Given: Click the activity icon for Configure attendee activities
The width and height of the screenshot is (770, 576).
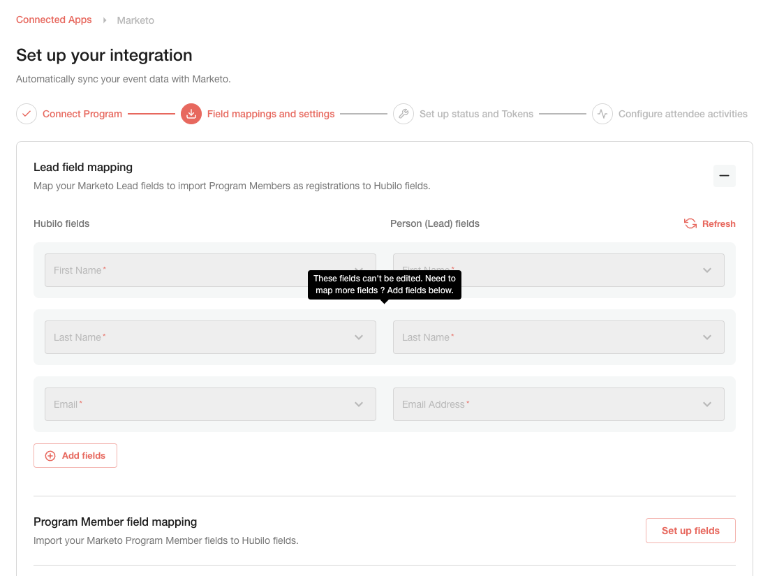Looking at the screenshot, I should [602, 113].
